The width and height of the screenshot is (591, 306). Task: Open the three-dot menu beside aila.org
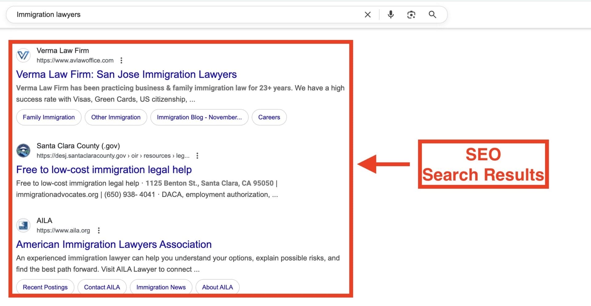coord(99,230)
